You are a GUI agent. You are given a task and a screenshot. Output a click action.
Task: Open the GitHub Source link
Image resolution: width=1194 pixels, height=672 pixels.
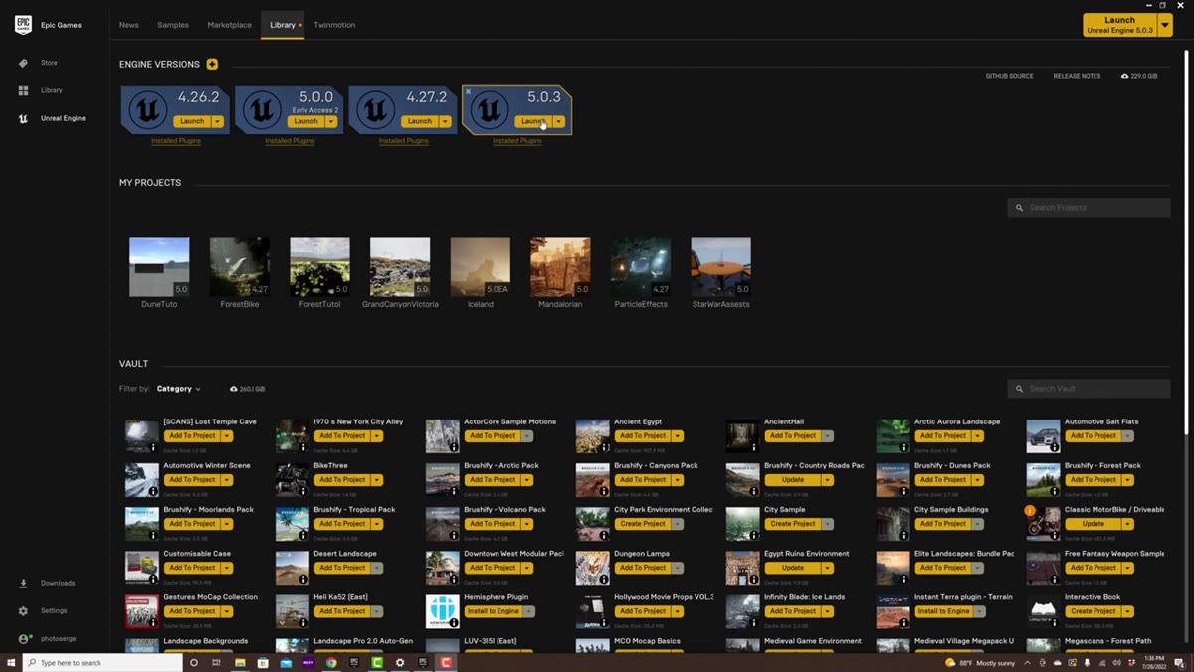(1009, 76)
